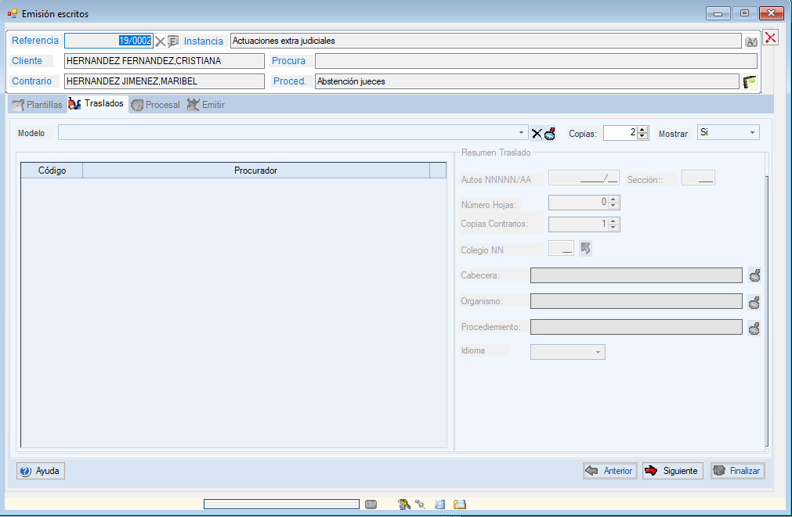Select the Traslados tab
The image size is (792, 517).
97,104
